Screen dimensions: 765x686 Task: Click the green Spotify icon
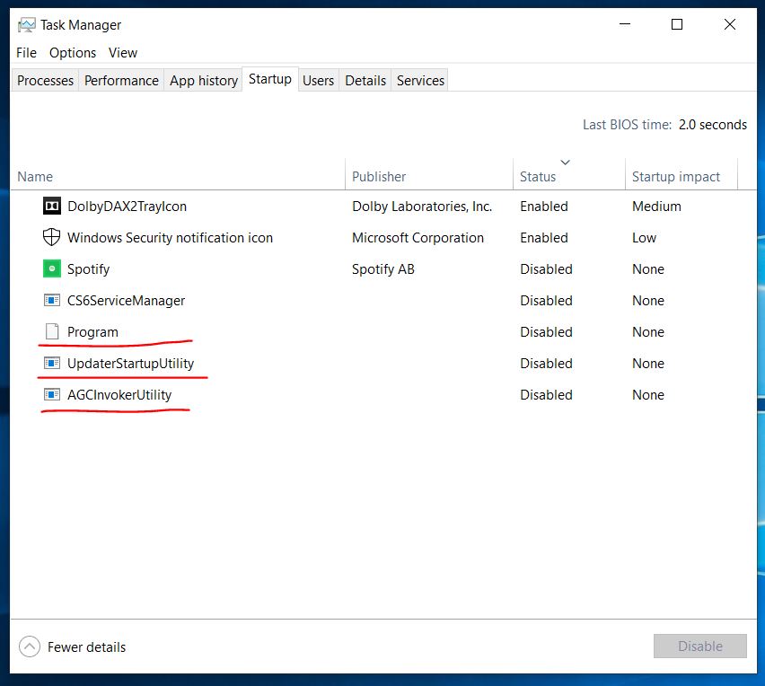click(x=52, y=268)
